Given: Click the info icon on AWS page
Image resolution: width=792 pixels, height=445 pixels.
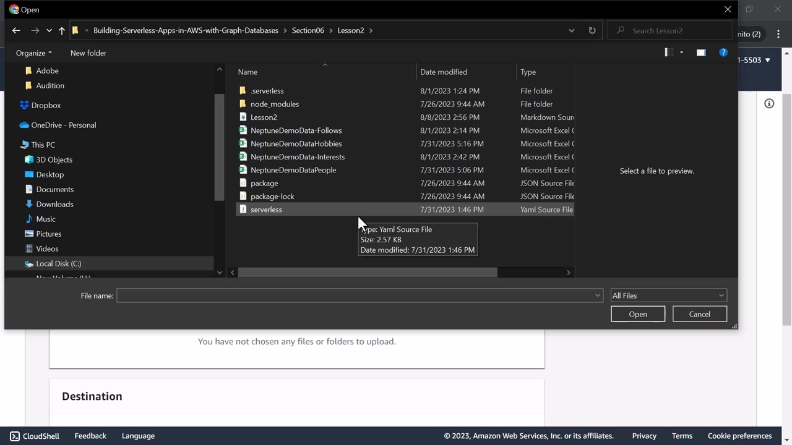Looking at the screenshot, I should pos(769,103).
